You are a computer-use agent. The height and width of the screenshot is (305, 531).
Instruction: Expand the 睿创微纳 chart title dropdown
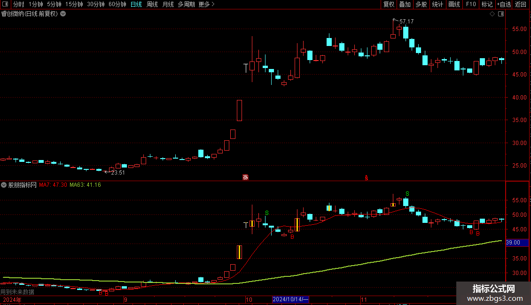click(x=63, y=14)
